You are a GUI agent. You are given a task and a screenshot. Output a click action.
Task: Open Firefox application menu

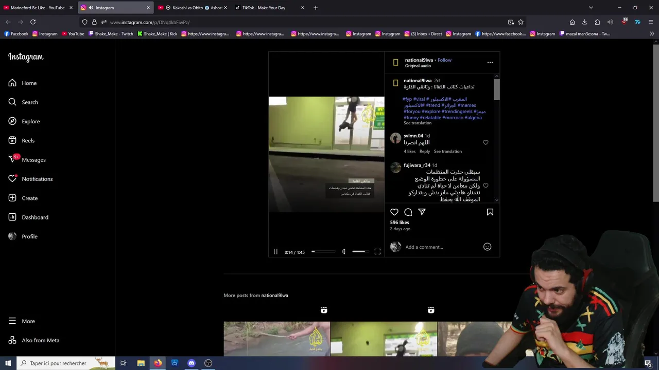point(651,22)
